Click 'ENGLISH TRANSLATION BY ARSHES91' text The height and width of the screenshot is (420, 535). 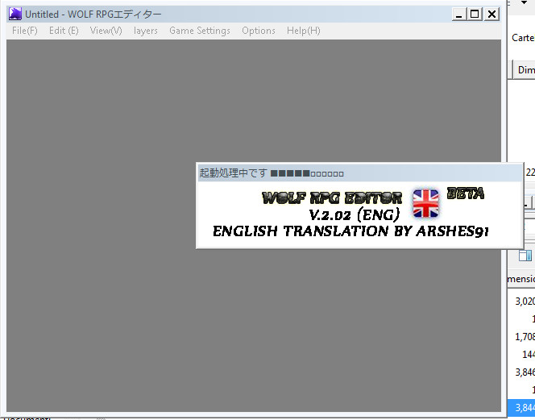[350, 231]
